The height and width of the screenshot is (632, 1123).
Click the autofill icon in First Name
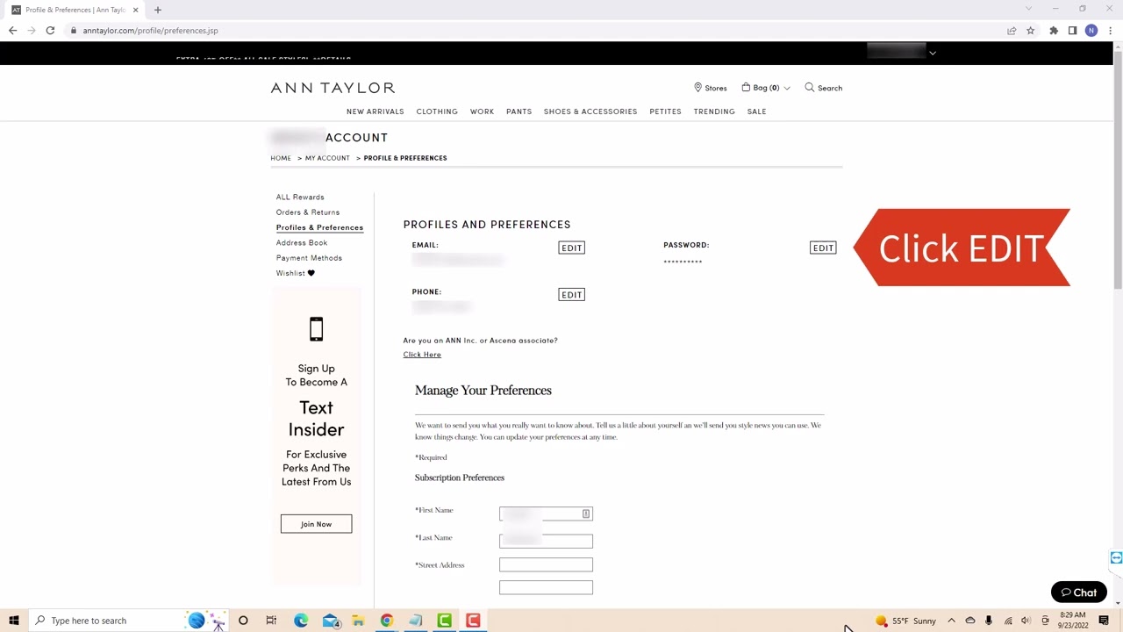click(x=586, y=513)
